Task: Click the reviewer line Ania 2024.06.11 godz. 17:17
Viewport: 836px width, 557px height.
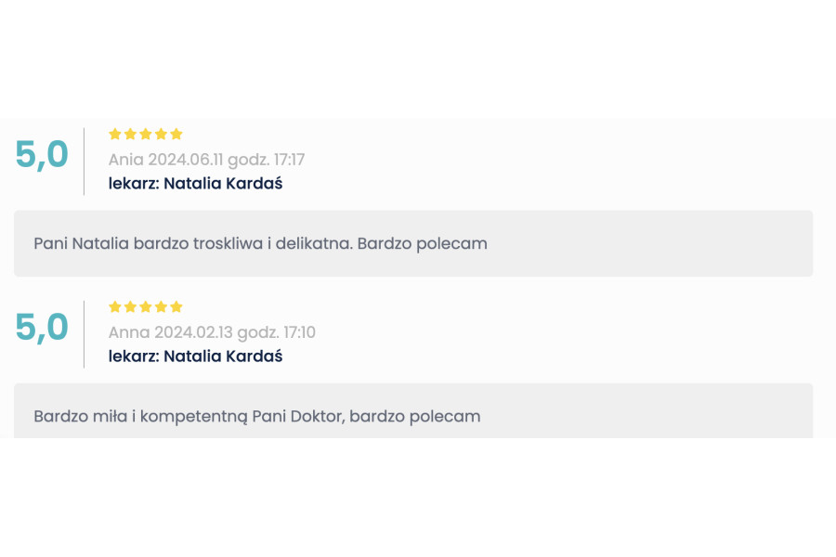Action: point(206,160)
